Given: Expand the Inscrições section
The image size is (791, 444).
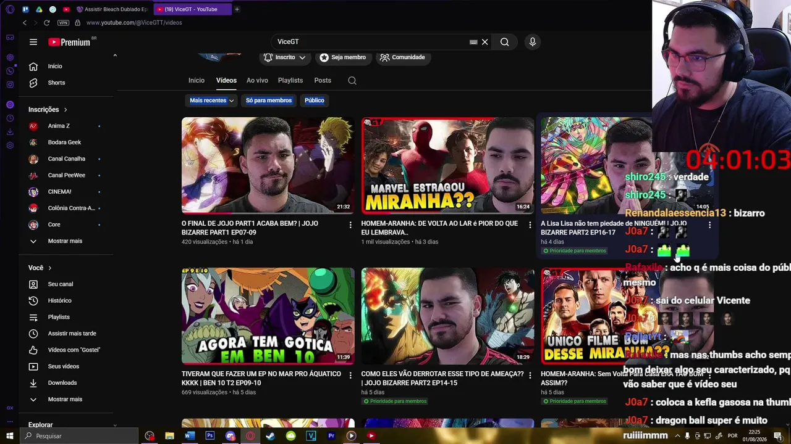Looking at the screenshot, I should click(48, 110).
